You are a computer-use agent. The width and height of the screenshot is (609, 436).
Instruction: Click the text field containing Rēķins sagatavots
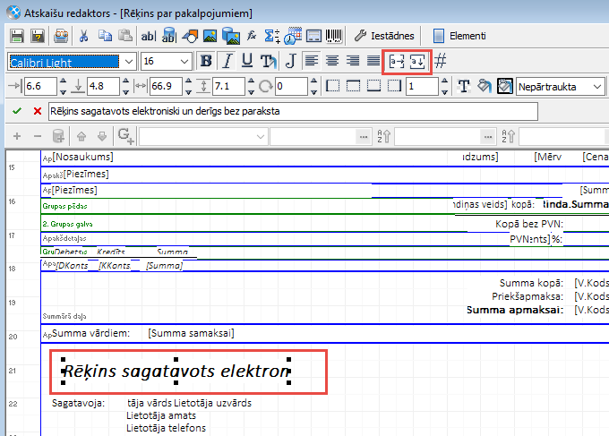293,112
